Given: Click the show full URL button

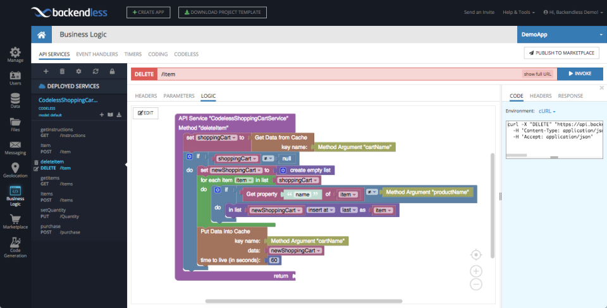Looking at the screenshot, I should coord(537,74).
